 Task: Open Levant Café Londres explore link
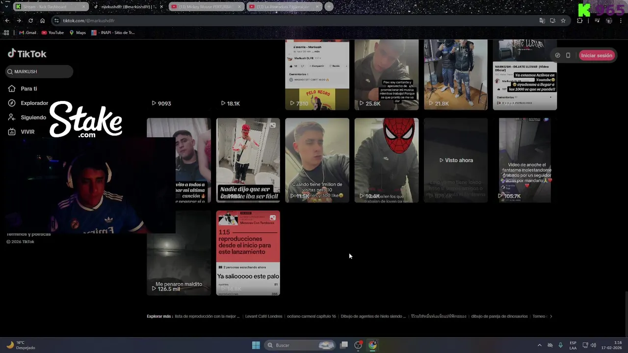pyautogui.click(x=264, y=316)
